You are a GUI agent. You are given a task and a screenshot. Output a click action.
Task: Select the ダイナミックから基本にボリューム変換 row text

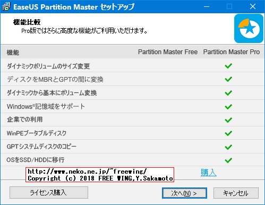(52, 93)
